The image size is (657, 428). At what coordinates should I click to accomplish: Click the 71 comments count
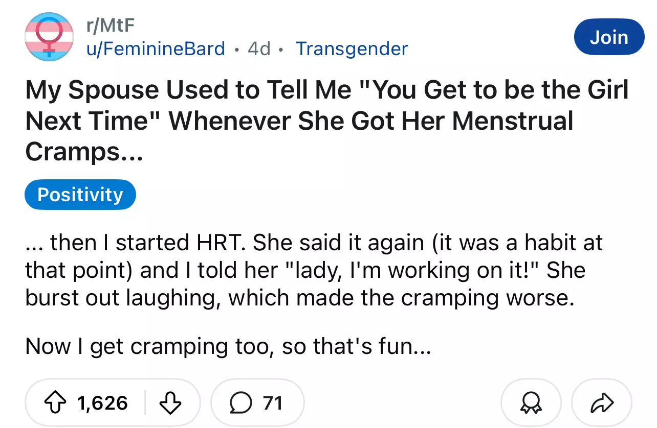pos(272,403)
